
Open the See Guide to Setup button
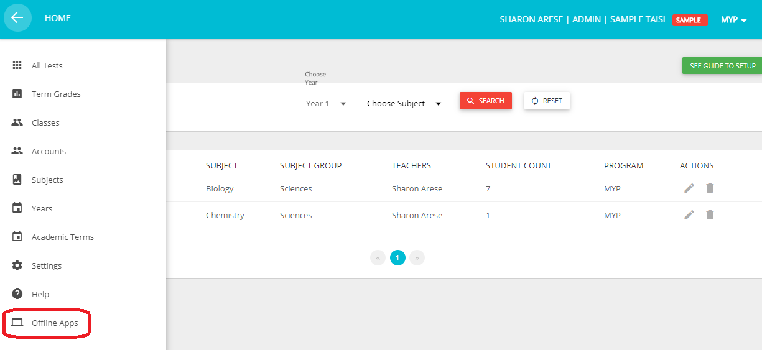point(722,66)
